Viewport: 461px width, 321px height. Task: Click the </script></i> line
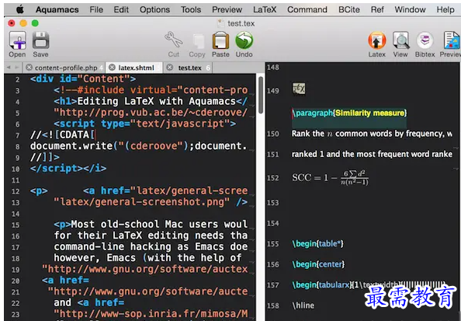(x=68, y=169)
